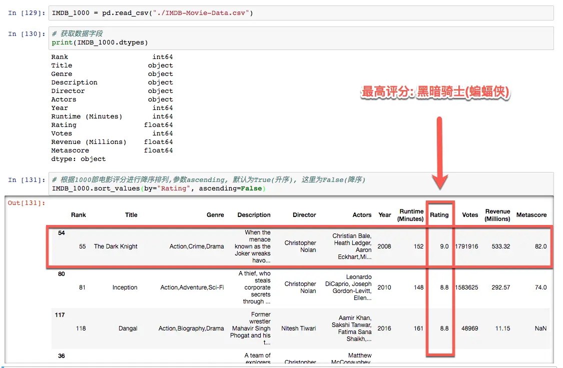This screenshot has width=563, height=368.
Task: Click genre cell Action,Adventure,Sci-Fi
Action: tap(192, 287)
